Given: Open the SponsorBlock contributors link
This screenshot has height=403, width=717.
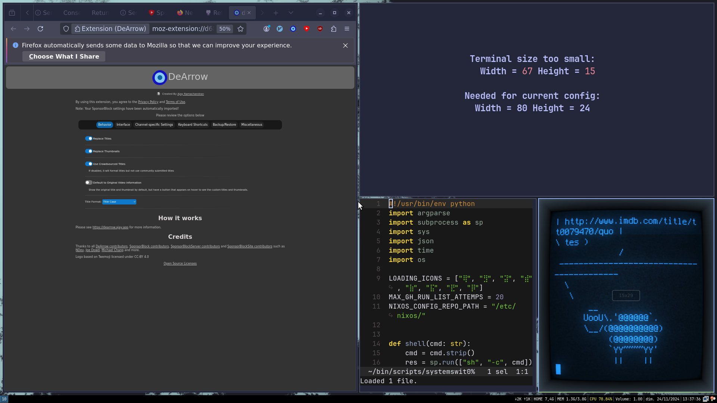Looking at the screenshot, I should tap(149, 246).
